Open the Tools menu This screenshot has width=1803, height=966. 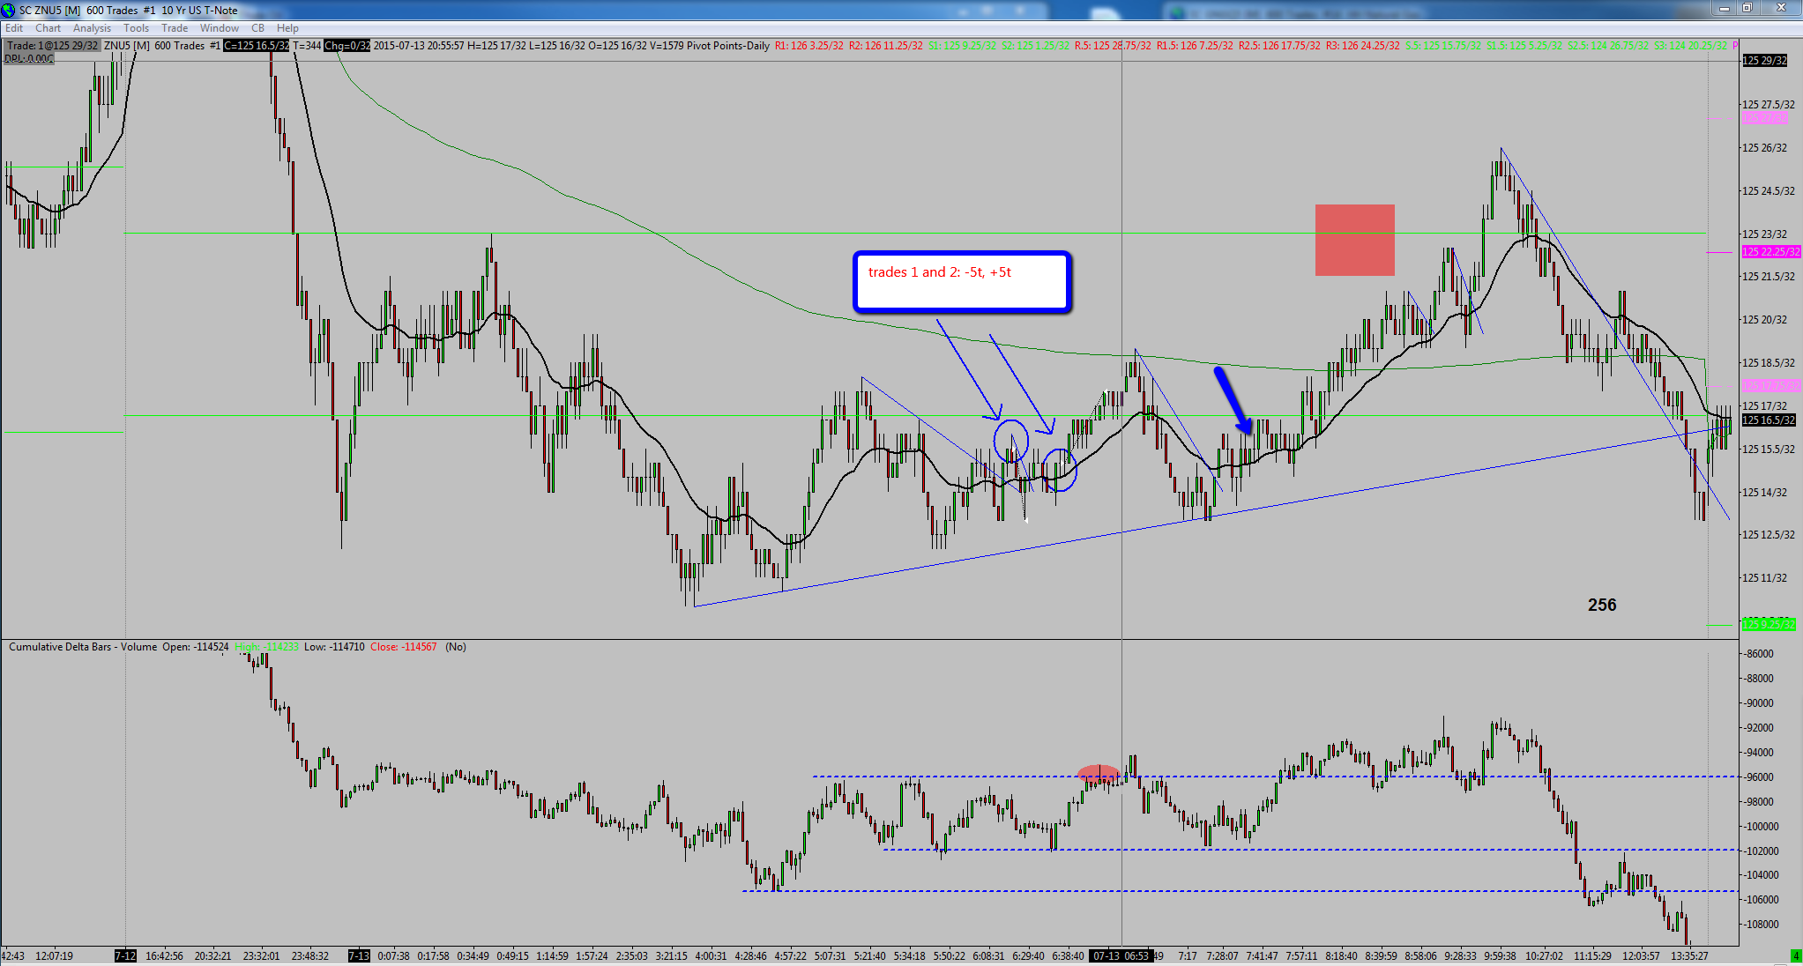(x=136, y=28)
